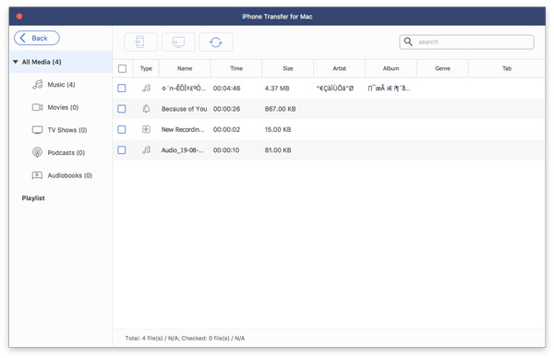The width and height of the screenshot is (554, 358).
Task: Sort by the Time column header
Action: tap(236, 68)
